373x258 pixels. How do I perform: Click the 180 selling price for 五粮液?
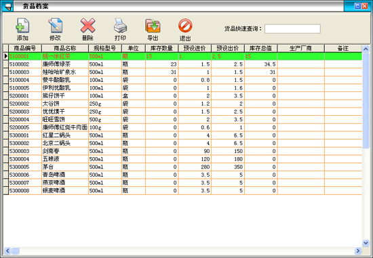228,159
